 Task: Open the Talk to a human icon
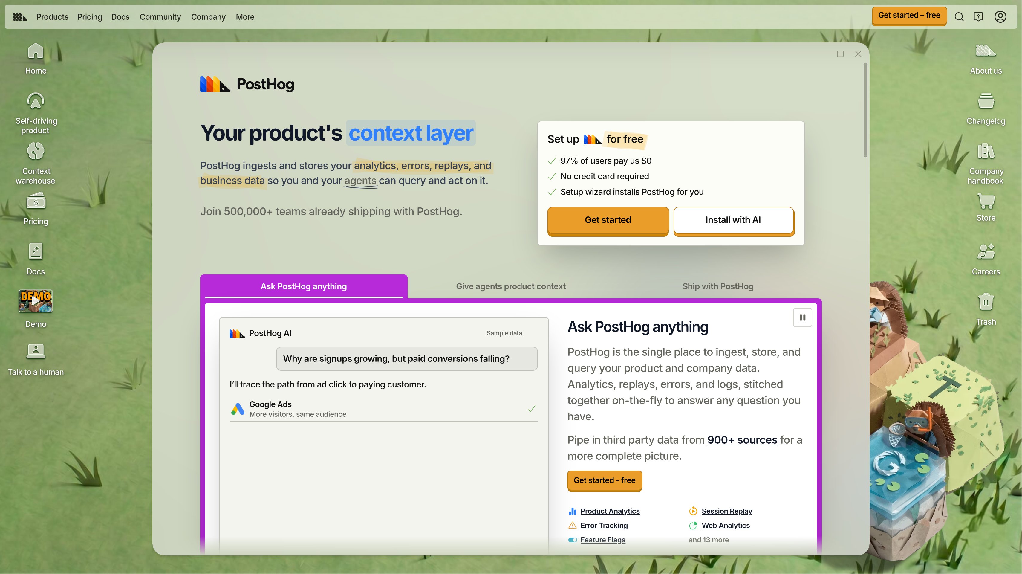(36, 360)
